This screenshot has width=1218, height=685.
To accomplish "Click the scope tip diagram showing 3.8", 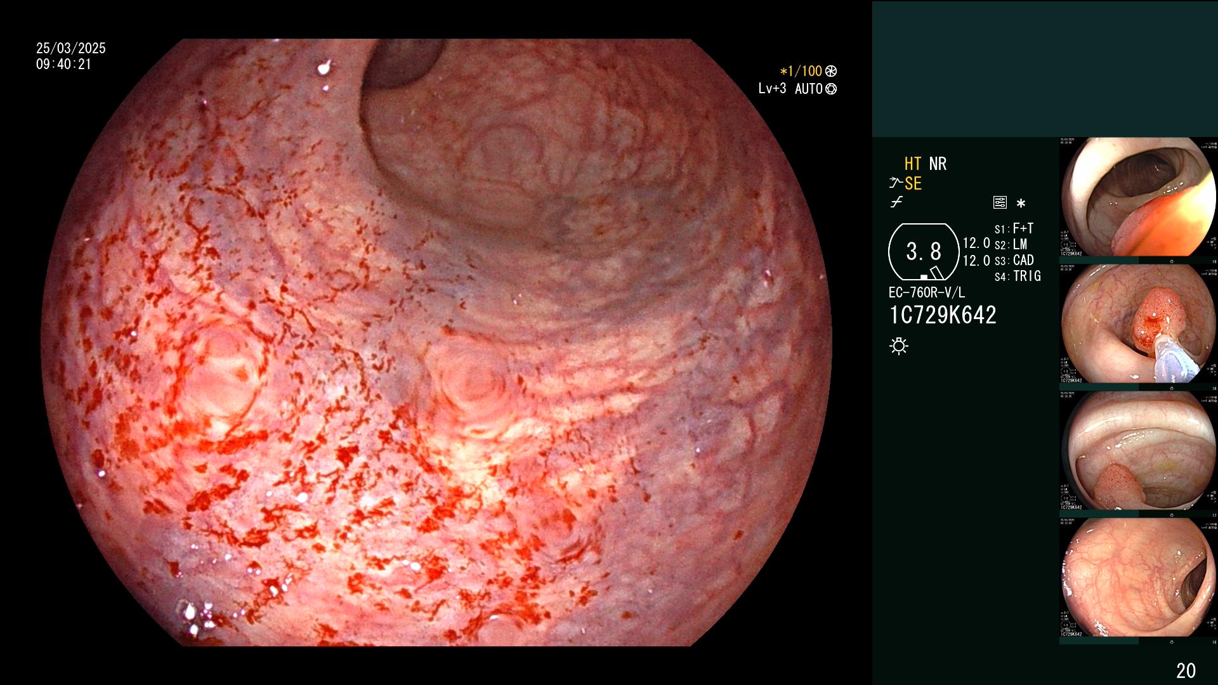I will [x=924, y=252].
